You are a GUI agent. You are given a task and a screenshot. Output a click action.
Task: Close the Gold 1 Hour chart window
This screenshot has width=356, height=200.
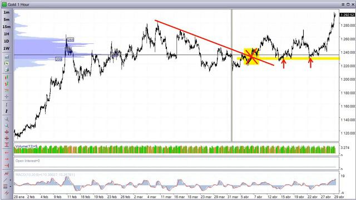point(353,4)
